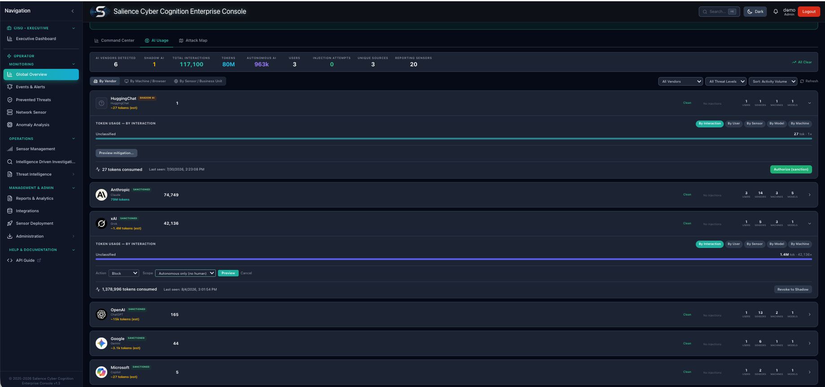Viewport: 825px width, 387px height.
Task: Click the API Guide code icon
Action: pyautogui.click(x=9, y=260)
